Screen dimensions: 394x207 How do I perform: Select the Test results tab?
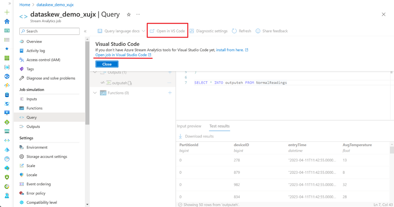[x=220, y=126]
